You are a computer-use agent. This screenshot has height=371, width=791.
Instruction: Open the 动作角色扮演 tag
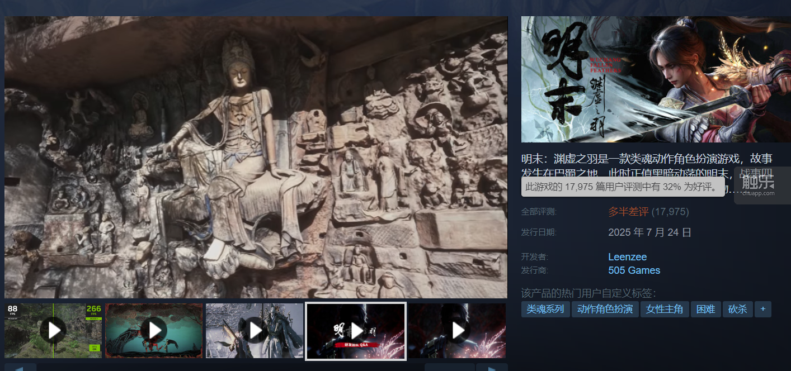click(605, 309)
